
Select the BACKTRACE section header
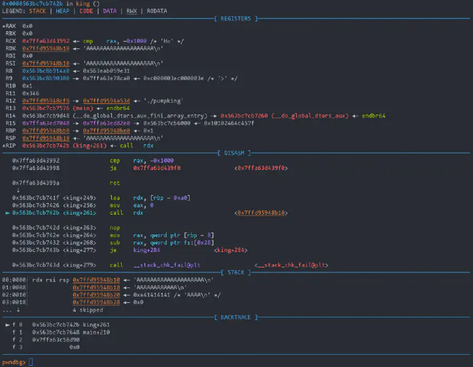coord(236,317)
